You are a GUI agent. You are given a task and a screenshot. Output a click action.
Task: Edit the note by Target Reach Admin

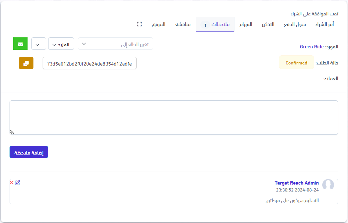pos(17,183)
